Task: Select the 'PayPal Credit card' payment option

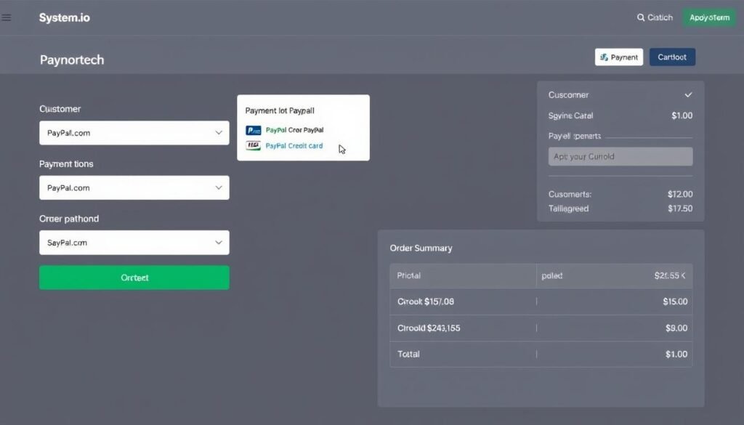Action: pyautogui.click(x=294, y=146)
